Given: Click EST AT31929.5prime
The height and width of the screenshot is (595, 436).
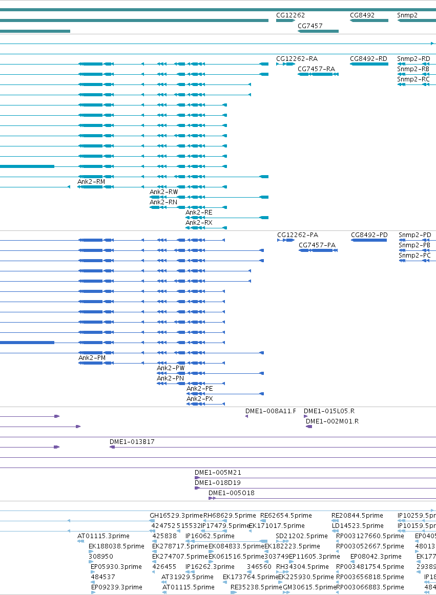Looking at the screenshot, I should click(188, 577).
